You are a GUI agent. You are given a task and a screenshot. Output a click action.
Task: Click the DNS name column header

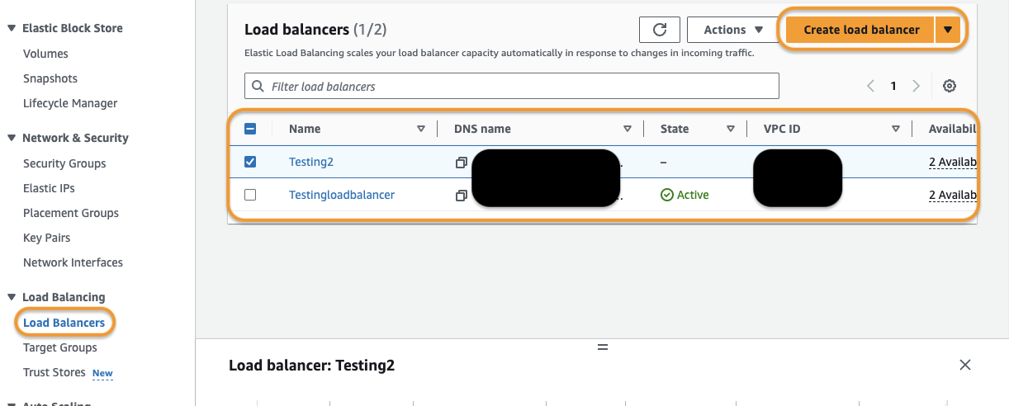pyautogui.click(x=482, y=129)
